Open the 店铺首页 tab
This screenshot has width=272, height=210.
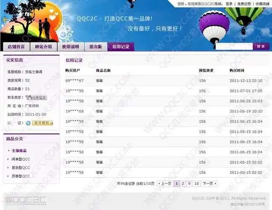tap(16, 47)
